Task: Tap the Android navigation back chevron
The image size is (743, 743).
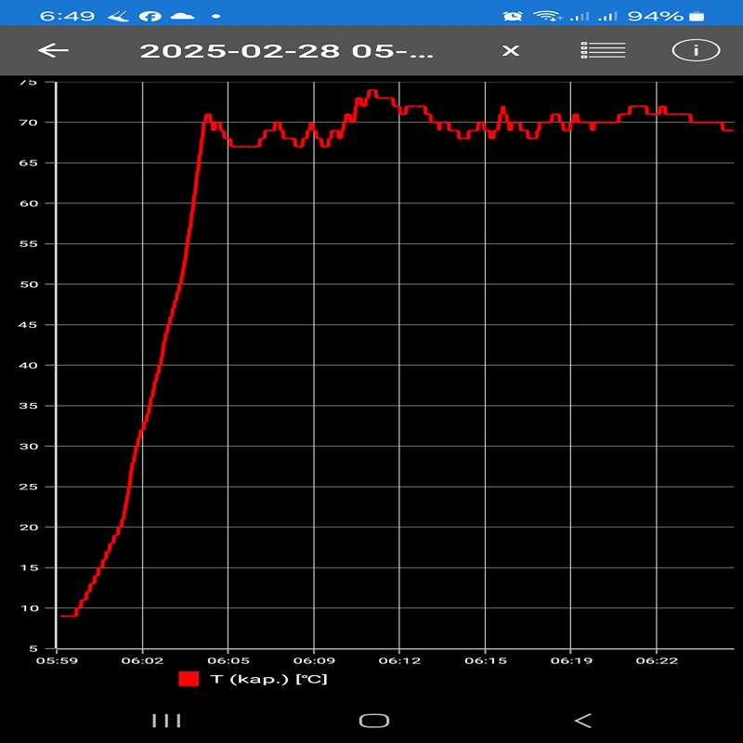Action: [x=582, y=720]
